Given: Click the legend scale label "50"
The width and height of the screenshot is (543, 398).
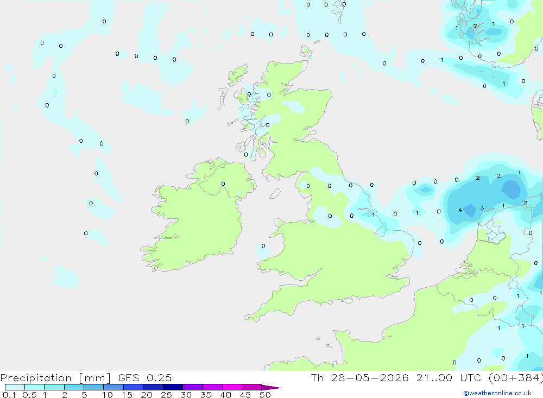Looking at the screenshot, I should tap(265, 395).
